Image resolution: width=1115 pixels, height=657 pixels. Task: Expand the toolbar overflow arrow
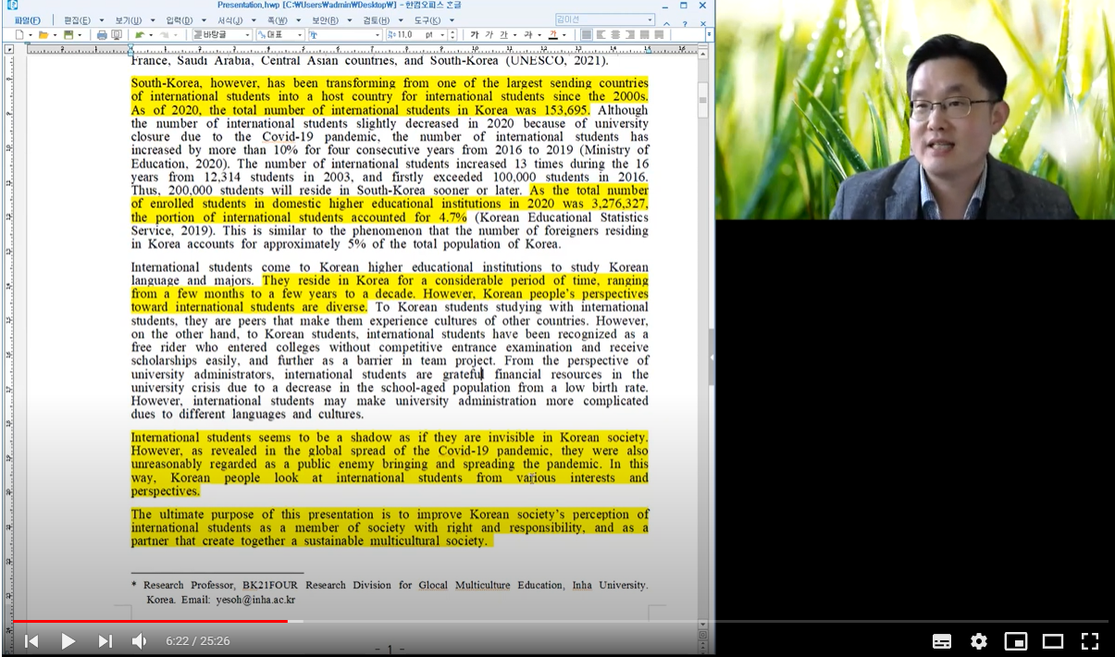point(708,35)
